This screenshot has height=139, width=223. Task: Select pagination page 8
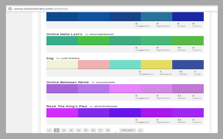[x=108, y=130]
